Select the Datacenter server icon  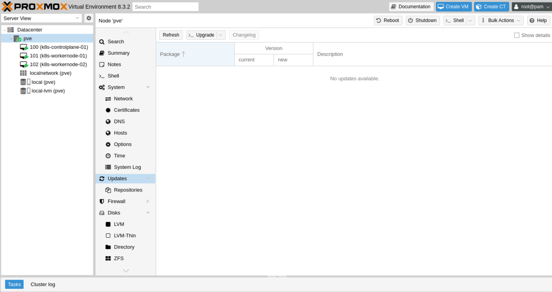coord(11,29)
